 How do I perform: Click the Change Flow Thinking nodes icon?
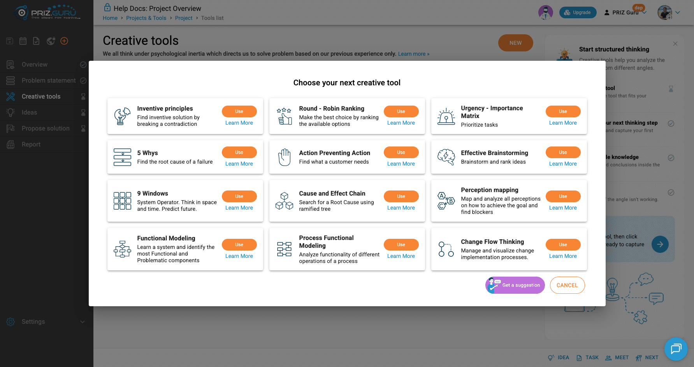pyautogui.click(x=446, y=249)
